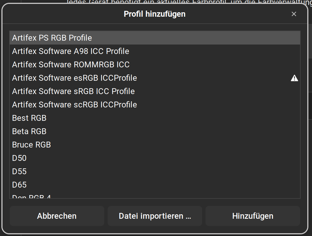This screenshot has width=312, height=236.
Task: Choose the D50 profile
Action: (19, 158)
